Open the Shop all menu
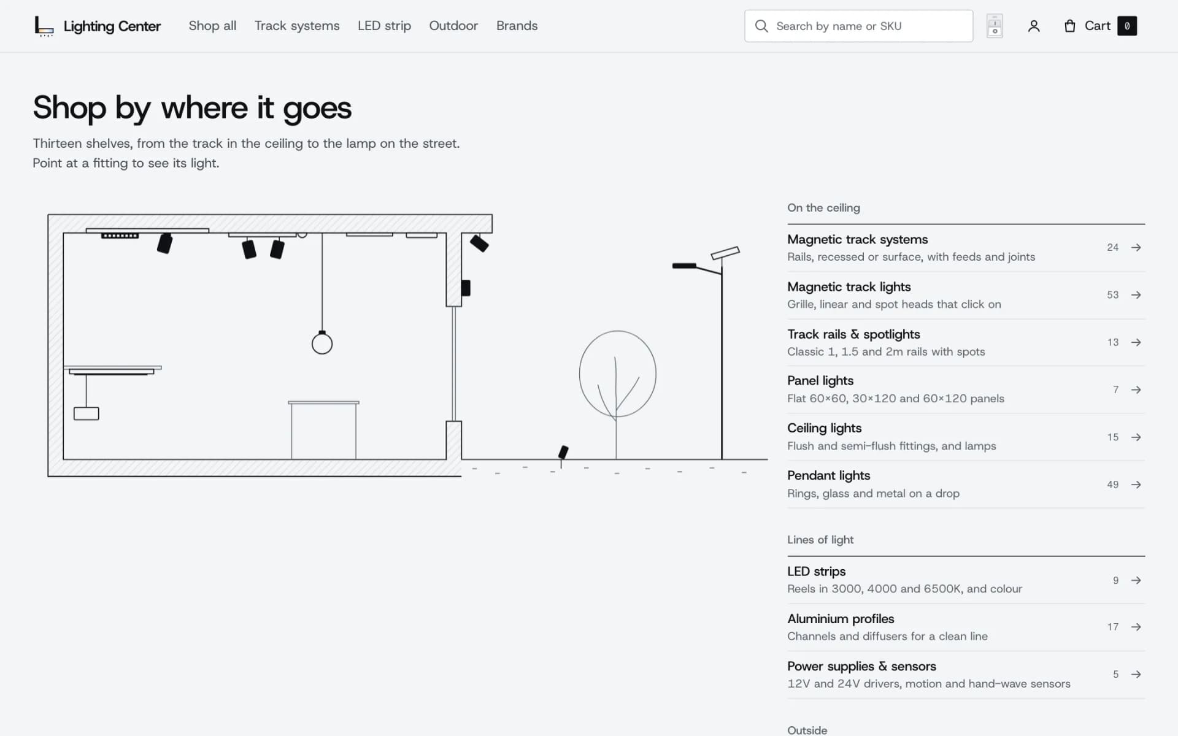 pos(212,26)
